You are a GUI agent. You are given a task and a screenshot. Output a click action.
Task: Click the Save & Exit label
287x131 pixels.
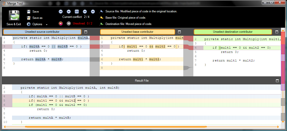[14, 24]
